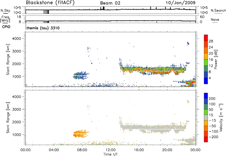This screenshot has width=226, height=156.
Task: Click the 18 tick on frequency axis
Action: [19, 17]
